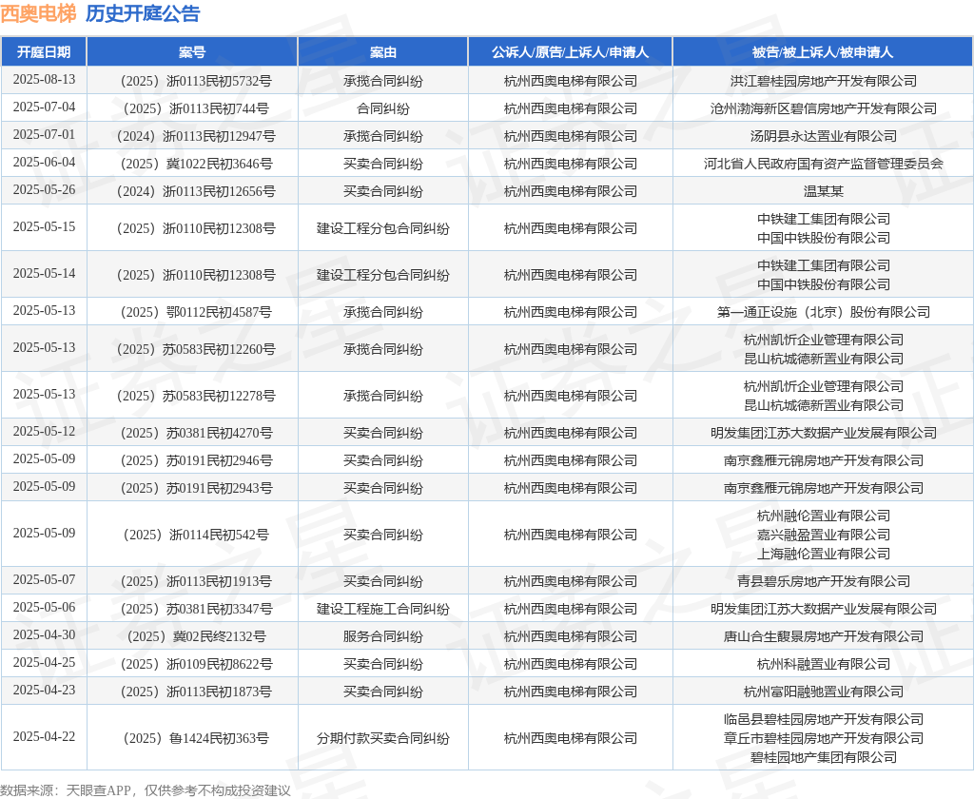The image size is (974, 799).
Task: Click cause 服务合同纠纷
Action: [382, 637]
